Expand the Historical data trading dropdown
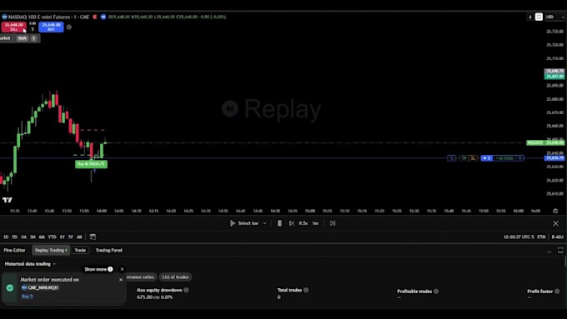This screenshot has width=567, height=319. pyautogui.click(x=30, y=264)
